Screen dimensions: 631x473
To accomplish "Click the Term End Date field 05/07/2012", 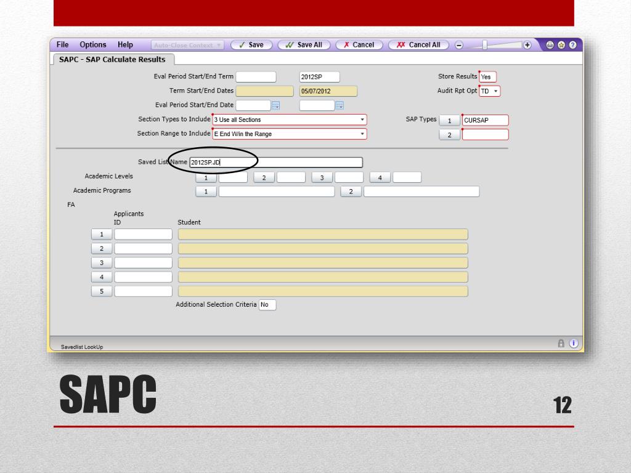I will (328, 91).
